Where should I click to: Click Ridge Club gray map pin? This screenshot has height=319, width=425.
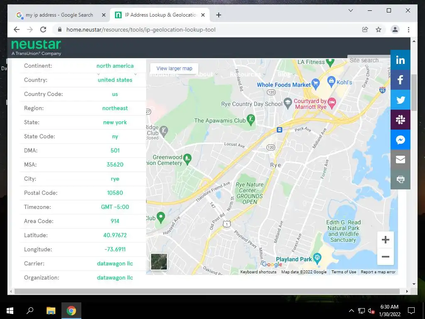(164, 131)
